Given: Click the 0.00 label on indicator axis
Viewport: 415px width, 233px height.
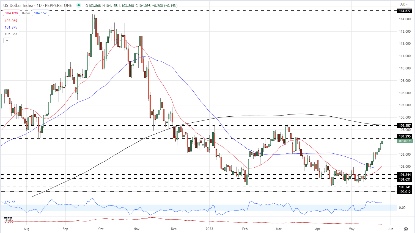Looking at the screenshot, I should click(x=402, y=208).
